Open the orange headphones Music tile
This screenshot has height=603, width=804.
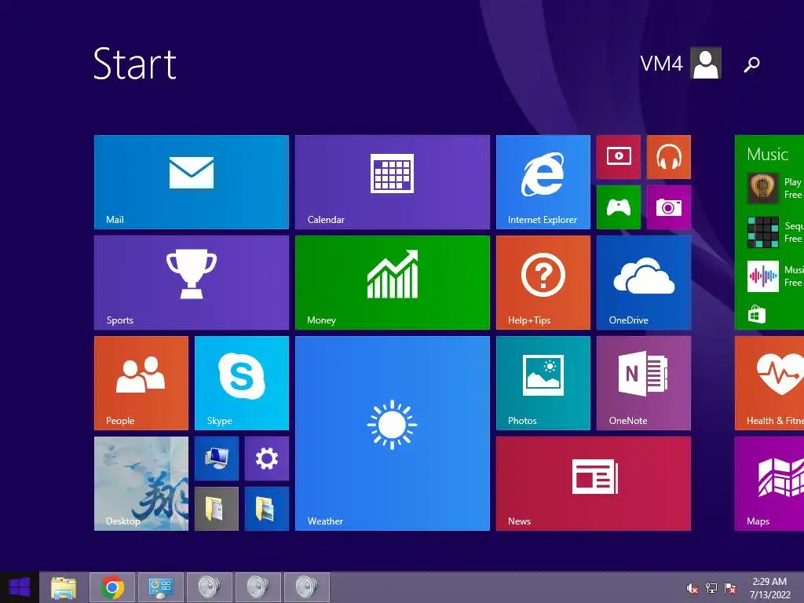pos(669,157)
